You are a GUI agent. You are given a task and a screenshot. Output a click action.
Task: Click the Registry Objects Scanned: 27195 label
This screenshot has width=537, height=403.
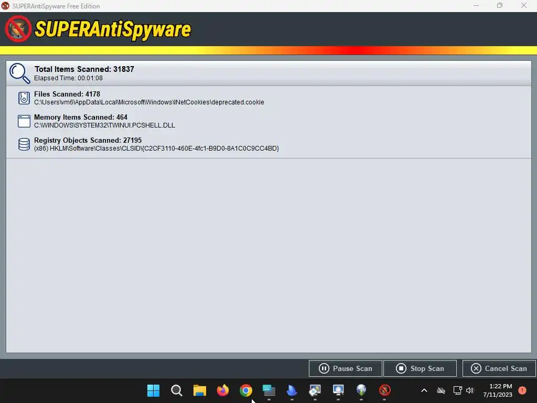point(88,140)
